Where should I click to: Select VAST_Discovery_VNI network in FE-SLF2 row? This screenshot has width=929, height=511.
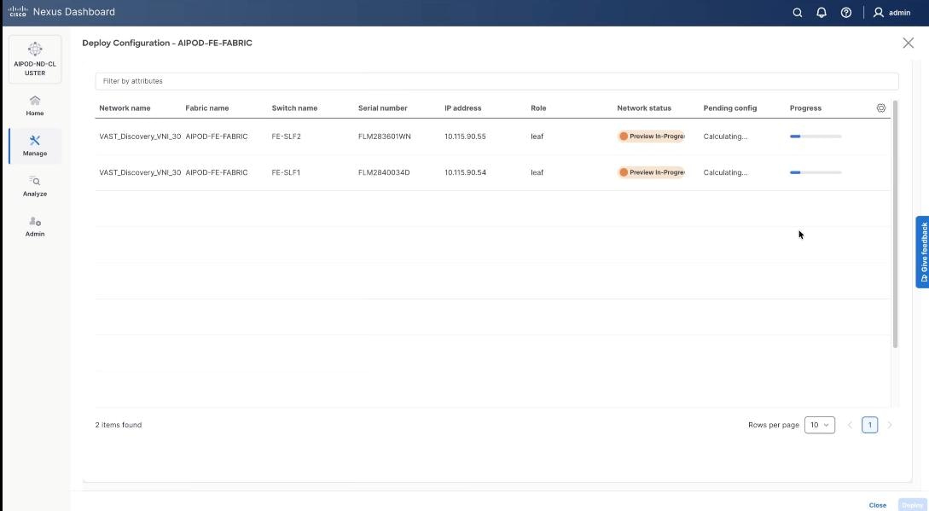pos(140,136)
